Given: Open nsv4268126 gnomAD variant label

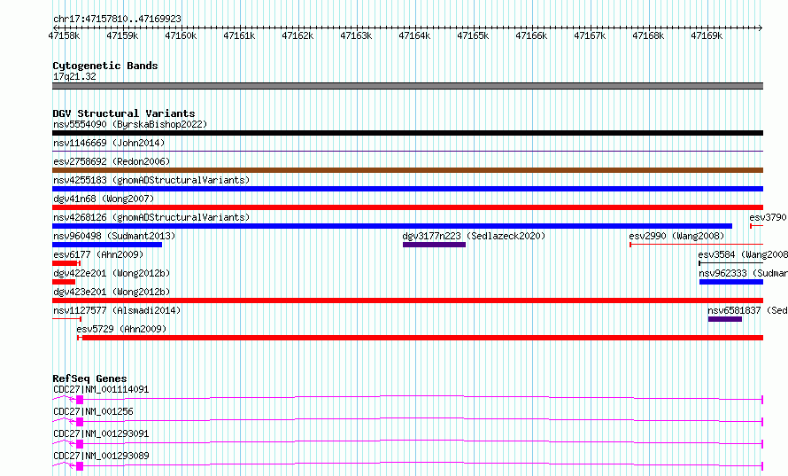Looking at the screenshot, I should (x=151, y=217).
